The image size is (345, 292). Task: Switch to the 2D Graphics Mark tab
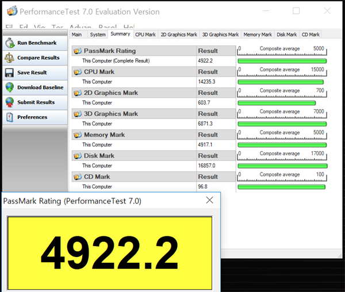point(179,34)
